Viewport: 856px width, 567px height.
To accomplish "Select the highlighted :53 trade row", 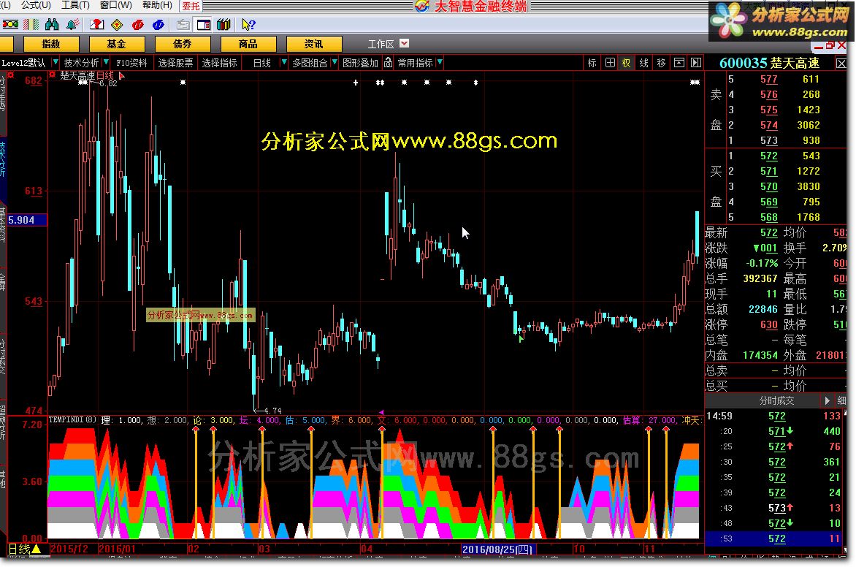I will click(775, 539).
